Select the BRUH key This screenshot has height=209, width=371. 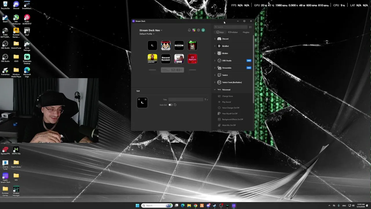coord(179,59)
